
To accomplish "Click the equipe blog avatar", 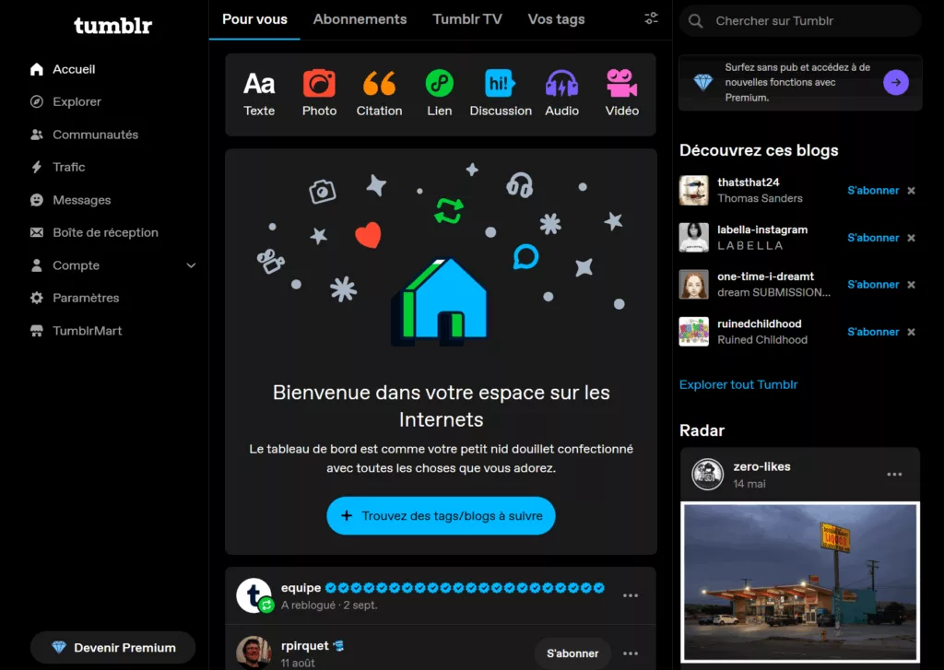I will pos(254,595).
